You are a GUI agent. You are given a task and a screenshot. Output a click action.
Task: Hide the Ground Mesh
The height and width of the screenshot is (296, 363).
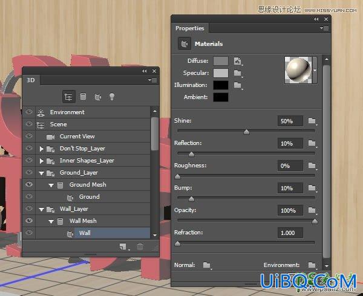(x=29, y=184)
